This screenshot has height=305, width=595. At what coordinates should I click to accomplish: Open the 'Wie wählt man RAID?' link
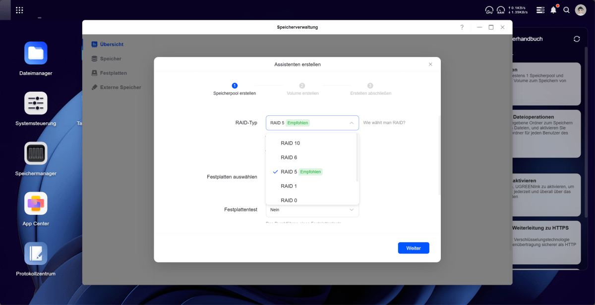tap(384, 123)
